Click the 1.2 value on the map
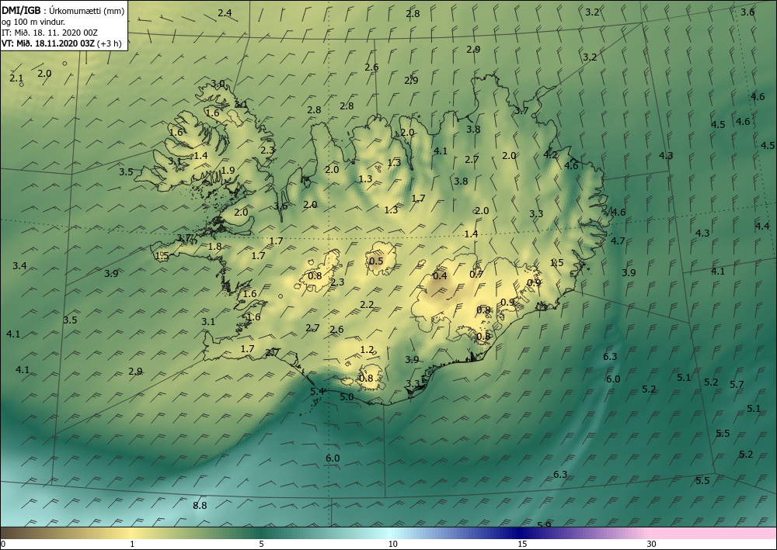777x550 pixels. pyautogui.click(x=367, y=350)
